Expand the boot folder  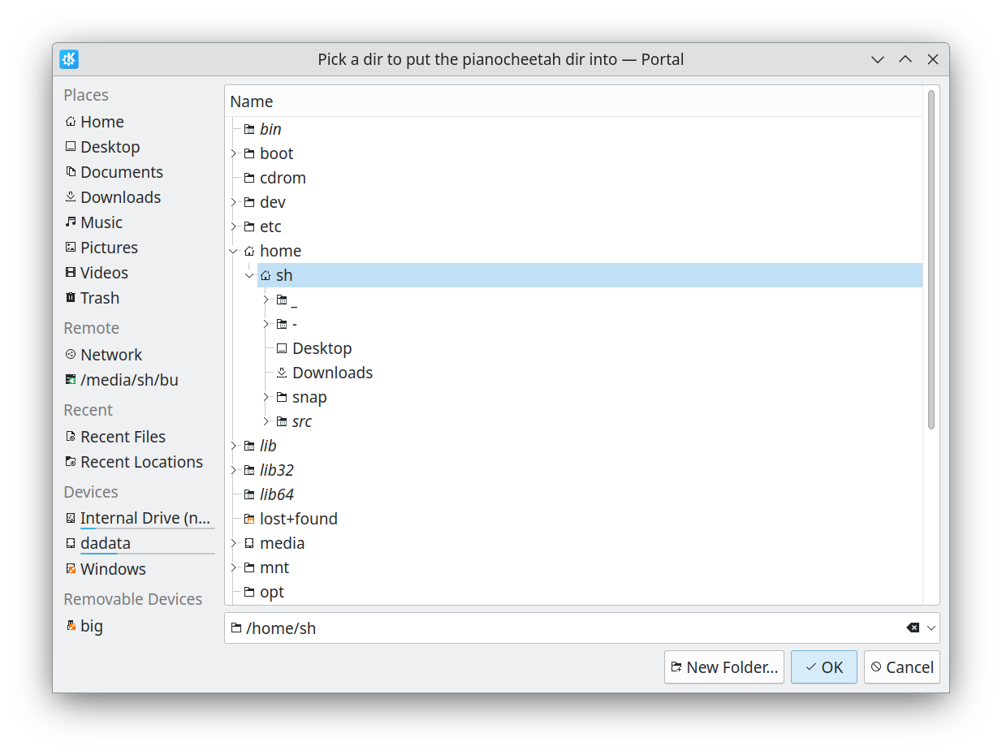234,153
